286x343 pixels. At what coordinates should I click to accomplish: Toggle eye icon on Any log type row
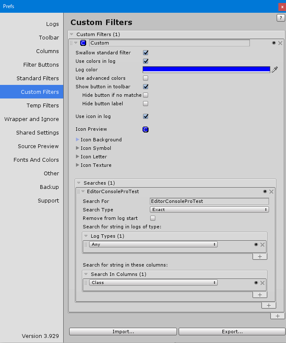[x=256, y=245]
